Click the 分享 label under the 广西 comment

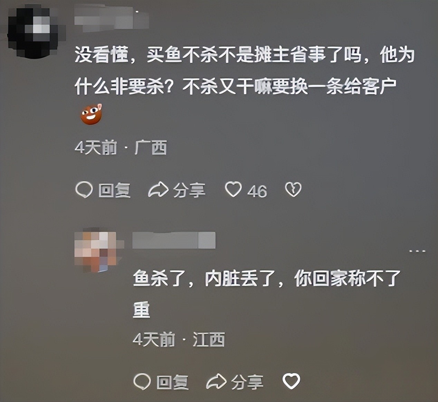[x=189, y=190]
